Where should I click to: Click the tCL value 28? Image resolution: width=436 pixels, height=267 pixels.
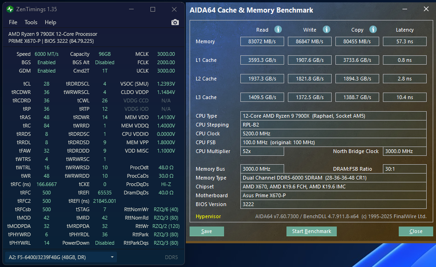click(x=47, y=84)
